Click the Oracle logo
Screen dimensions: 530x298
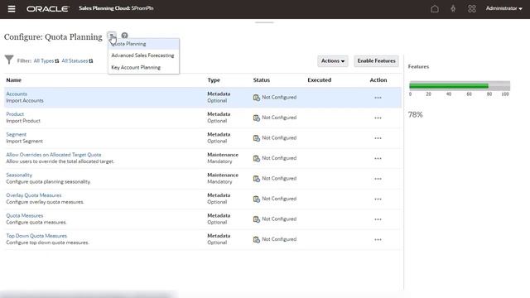tap(48, 9)
